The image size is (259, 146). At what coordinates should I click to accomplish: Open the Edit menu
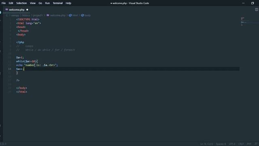tap(11, 3)
